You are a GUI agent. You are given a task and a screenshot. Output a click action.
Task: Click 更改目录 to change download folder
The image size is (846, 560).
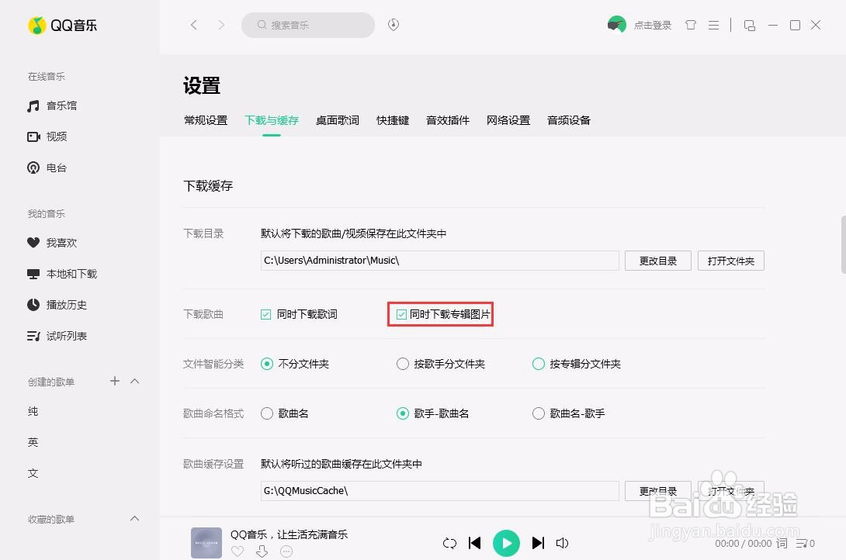click(x=657, y=261)
